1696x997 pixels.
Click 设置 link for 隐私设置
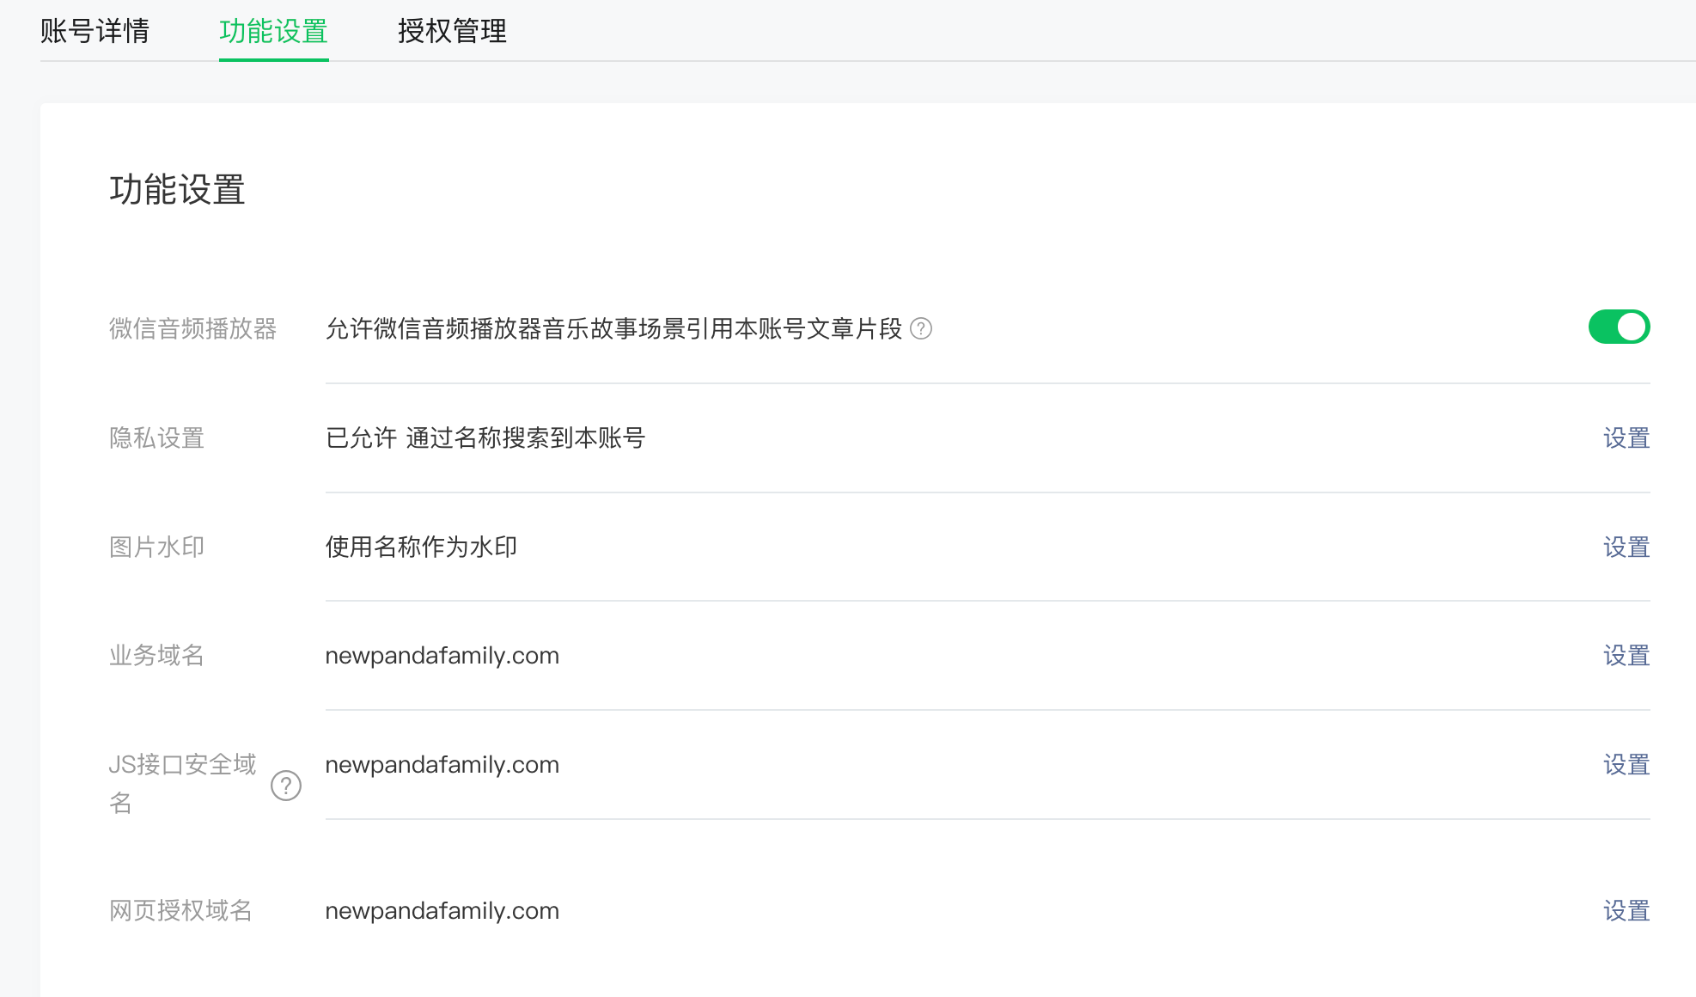pos(1626,438)
